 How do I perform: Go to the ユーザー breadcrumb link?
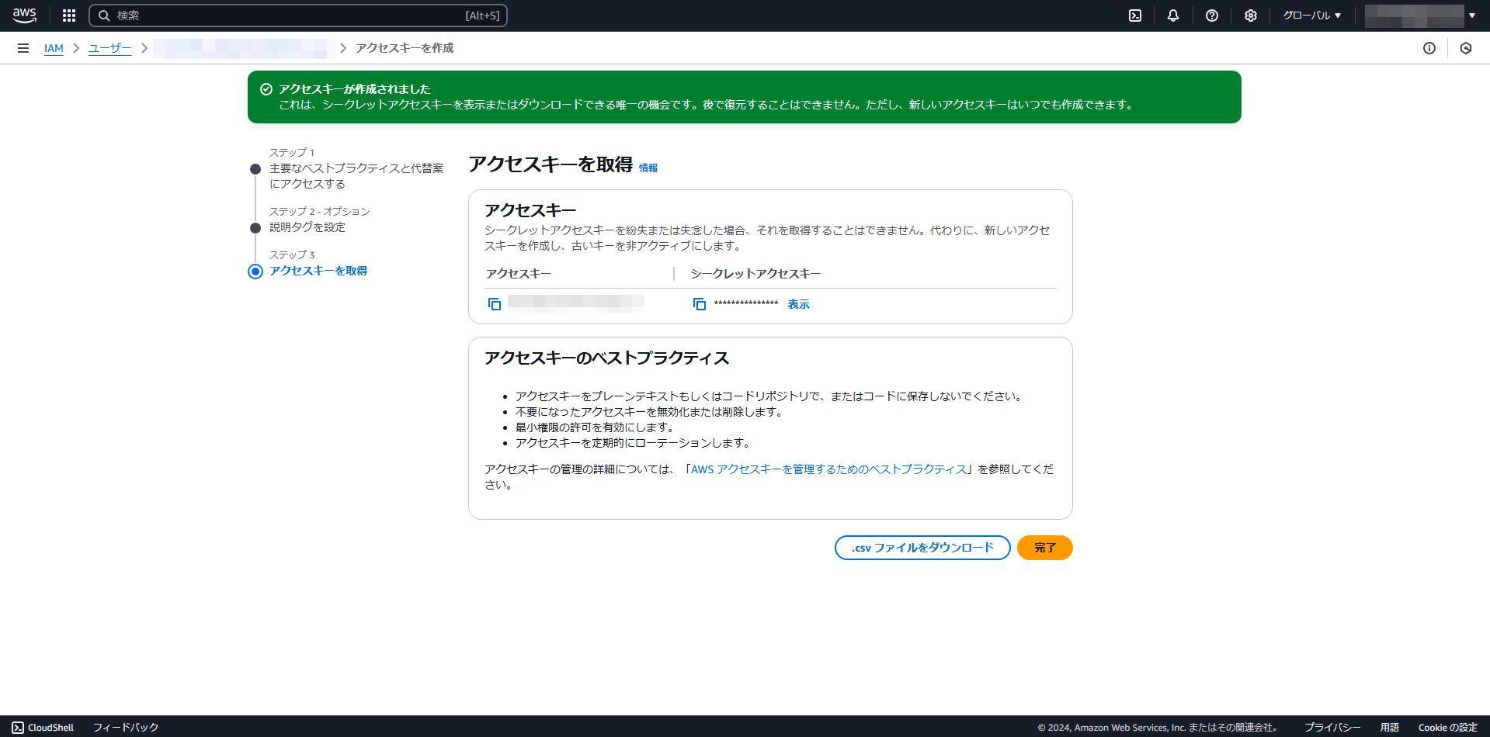[x=109, y=48]
